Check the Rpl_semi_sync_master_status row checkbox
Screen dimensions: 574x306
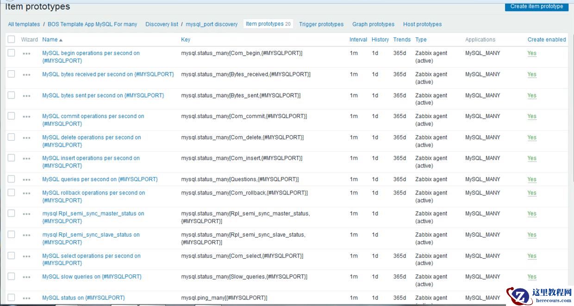11,213
